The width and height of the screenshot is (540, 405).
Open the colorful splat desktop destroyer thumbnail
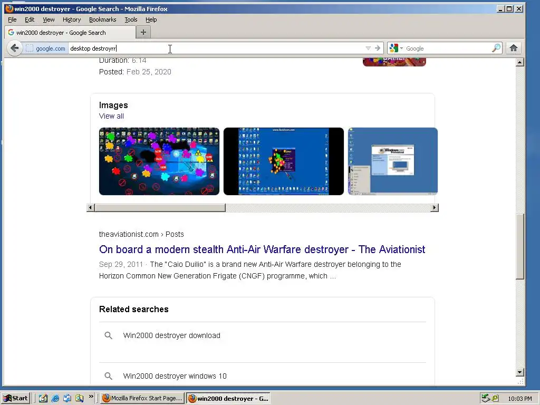coord(159,161)
